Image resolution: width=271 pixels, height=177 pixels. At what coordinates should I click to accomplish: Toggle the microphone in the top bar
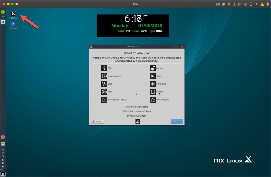(x=229, y=4)
